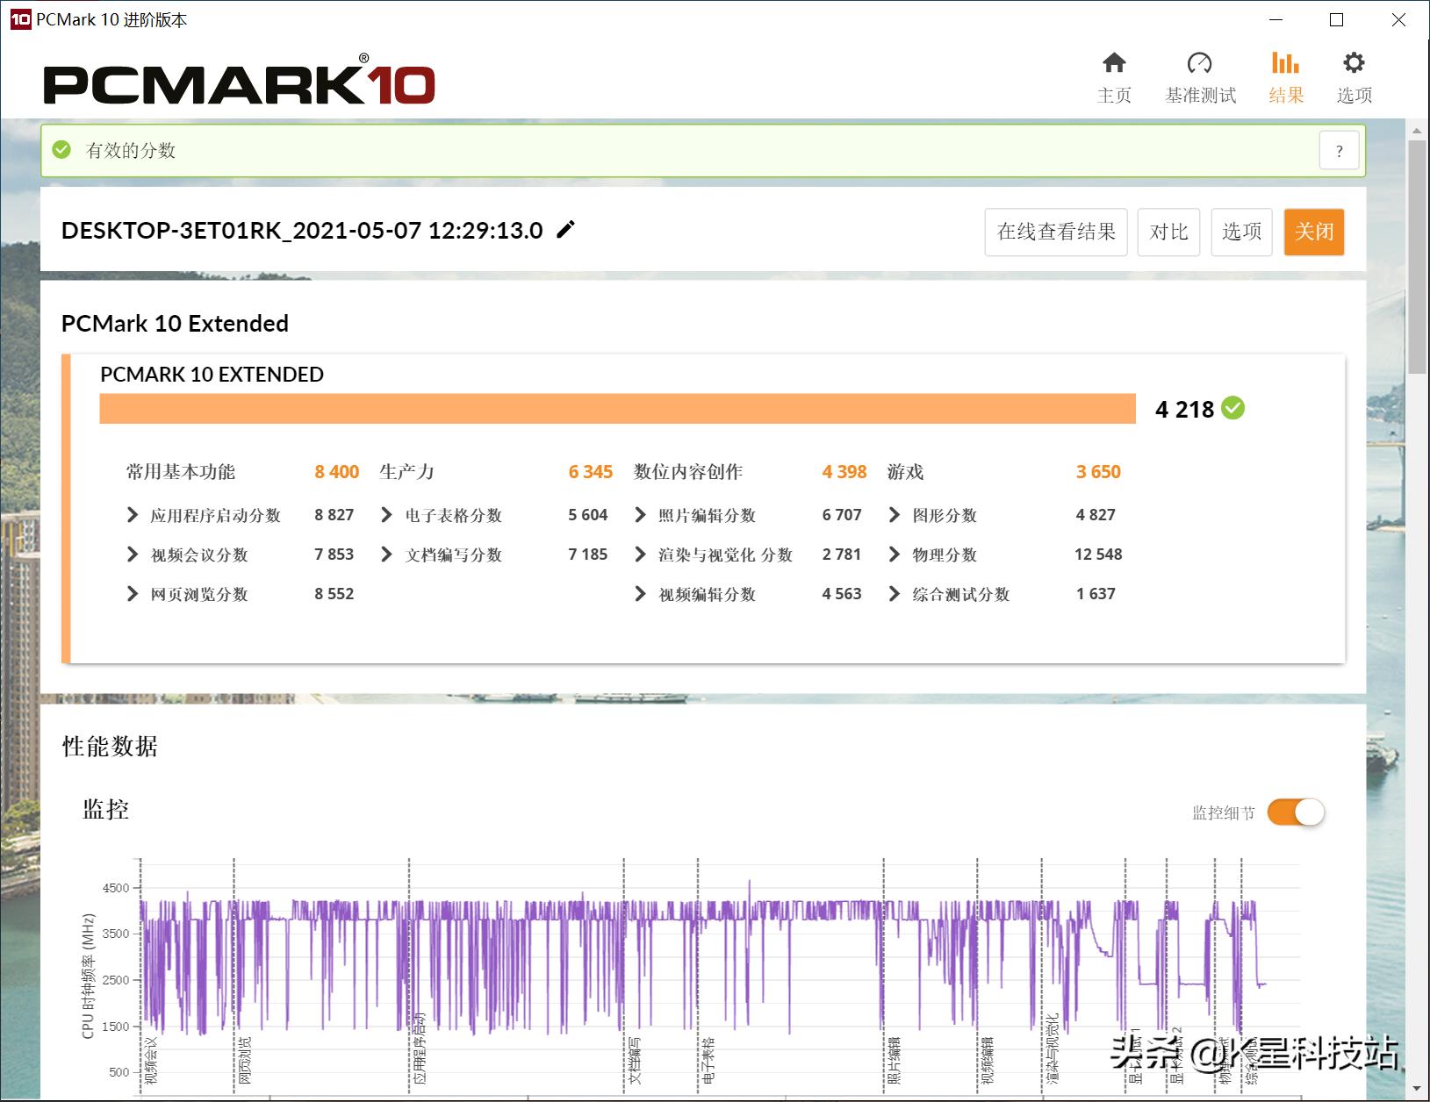Screen dimensions: 1430x1102
Task: Click the 有效的分数 status text
Action: 131,151
